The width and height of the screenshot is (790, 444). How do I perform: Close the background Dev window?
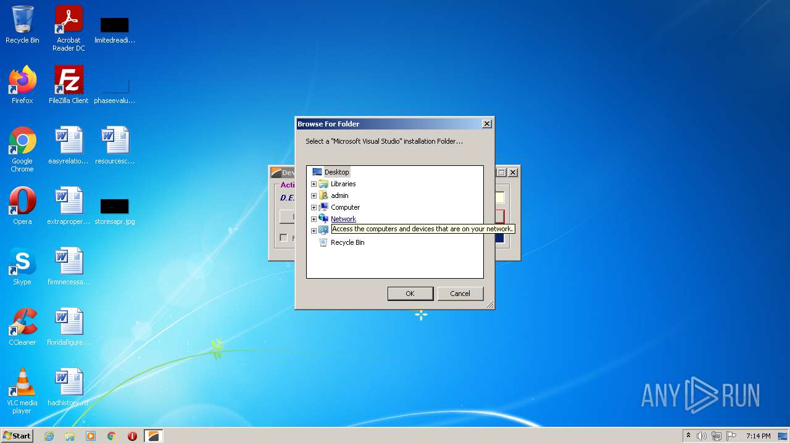pos(512,173)
